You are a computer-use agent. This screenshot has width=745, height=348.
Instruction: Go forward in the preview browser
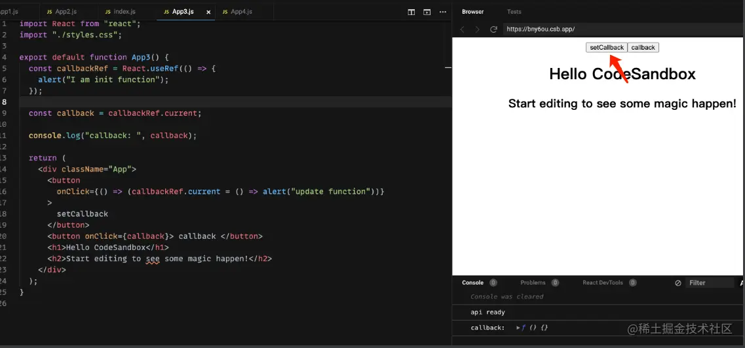click(x=478, y=29)
